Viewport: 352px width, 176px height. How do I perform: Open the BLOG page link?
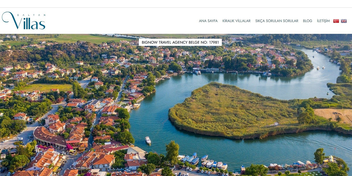click(x=307, y=21)
